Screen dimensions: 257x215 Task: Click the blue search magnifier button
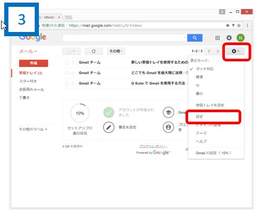[194, 38]
